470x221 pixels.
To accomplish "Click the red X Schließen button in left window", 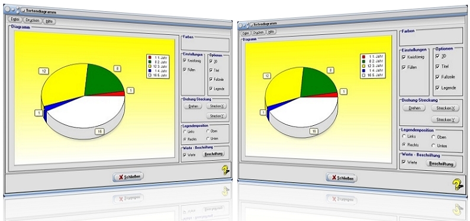I will click(128, 177).
